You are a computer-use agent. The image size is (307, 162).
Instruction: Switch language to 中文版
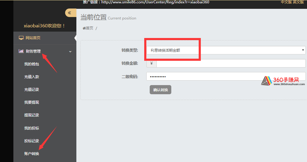[286, 2]
